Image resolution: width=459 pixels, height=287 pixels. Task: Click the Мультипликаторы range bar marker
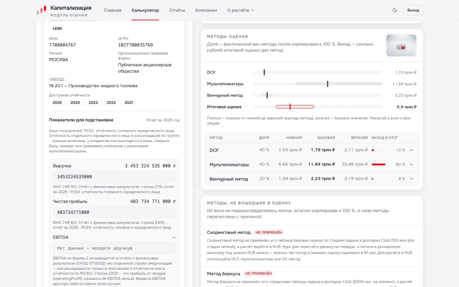coord(328,84)
